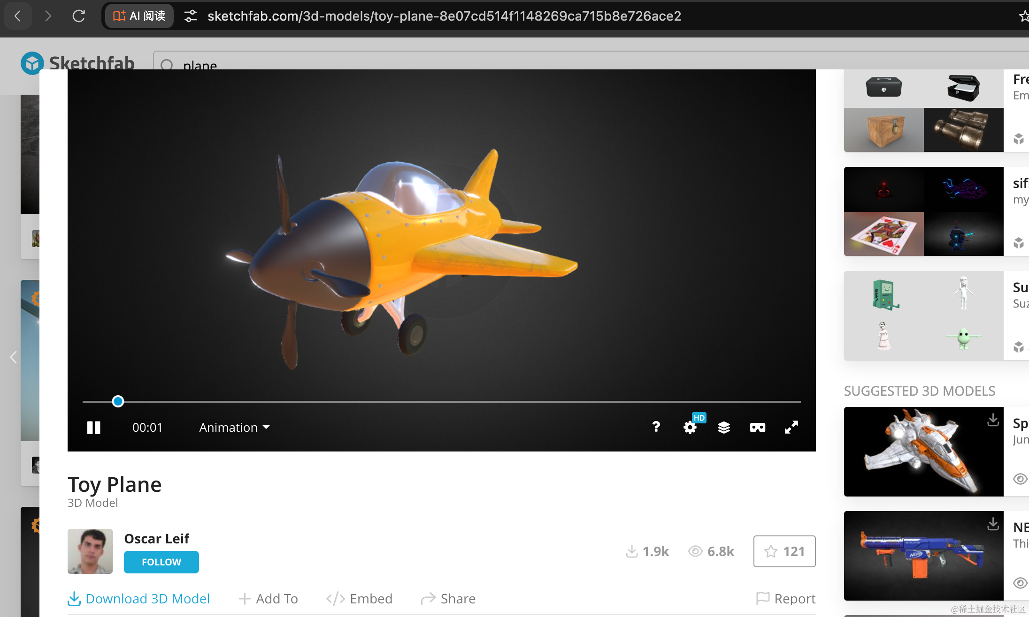Open viewer HD settings gear
Screen dimensions: 1029x617
click(x=690, y=427)
